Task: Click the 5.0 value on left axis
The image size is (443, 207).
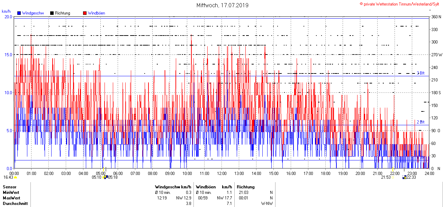Action: (x=9, y=130)
